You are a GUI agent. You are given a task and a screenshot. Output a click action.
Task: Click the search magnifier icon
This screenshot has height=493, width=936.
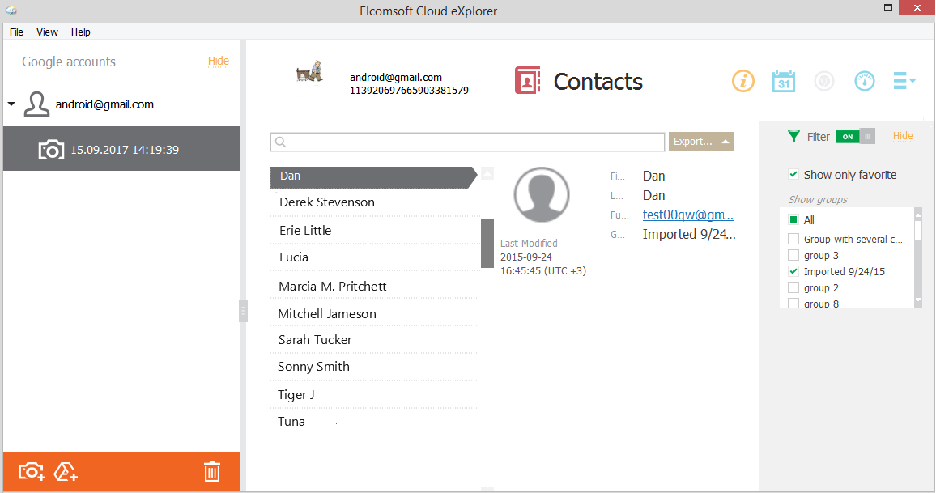point(281,142)
